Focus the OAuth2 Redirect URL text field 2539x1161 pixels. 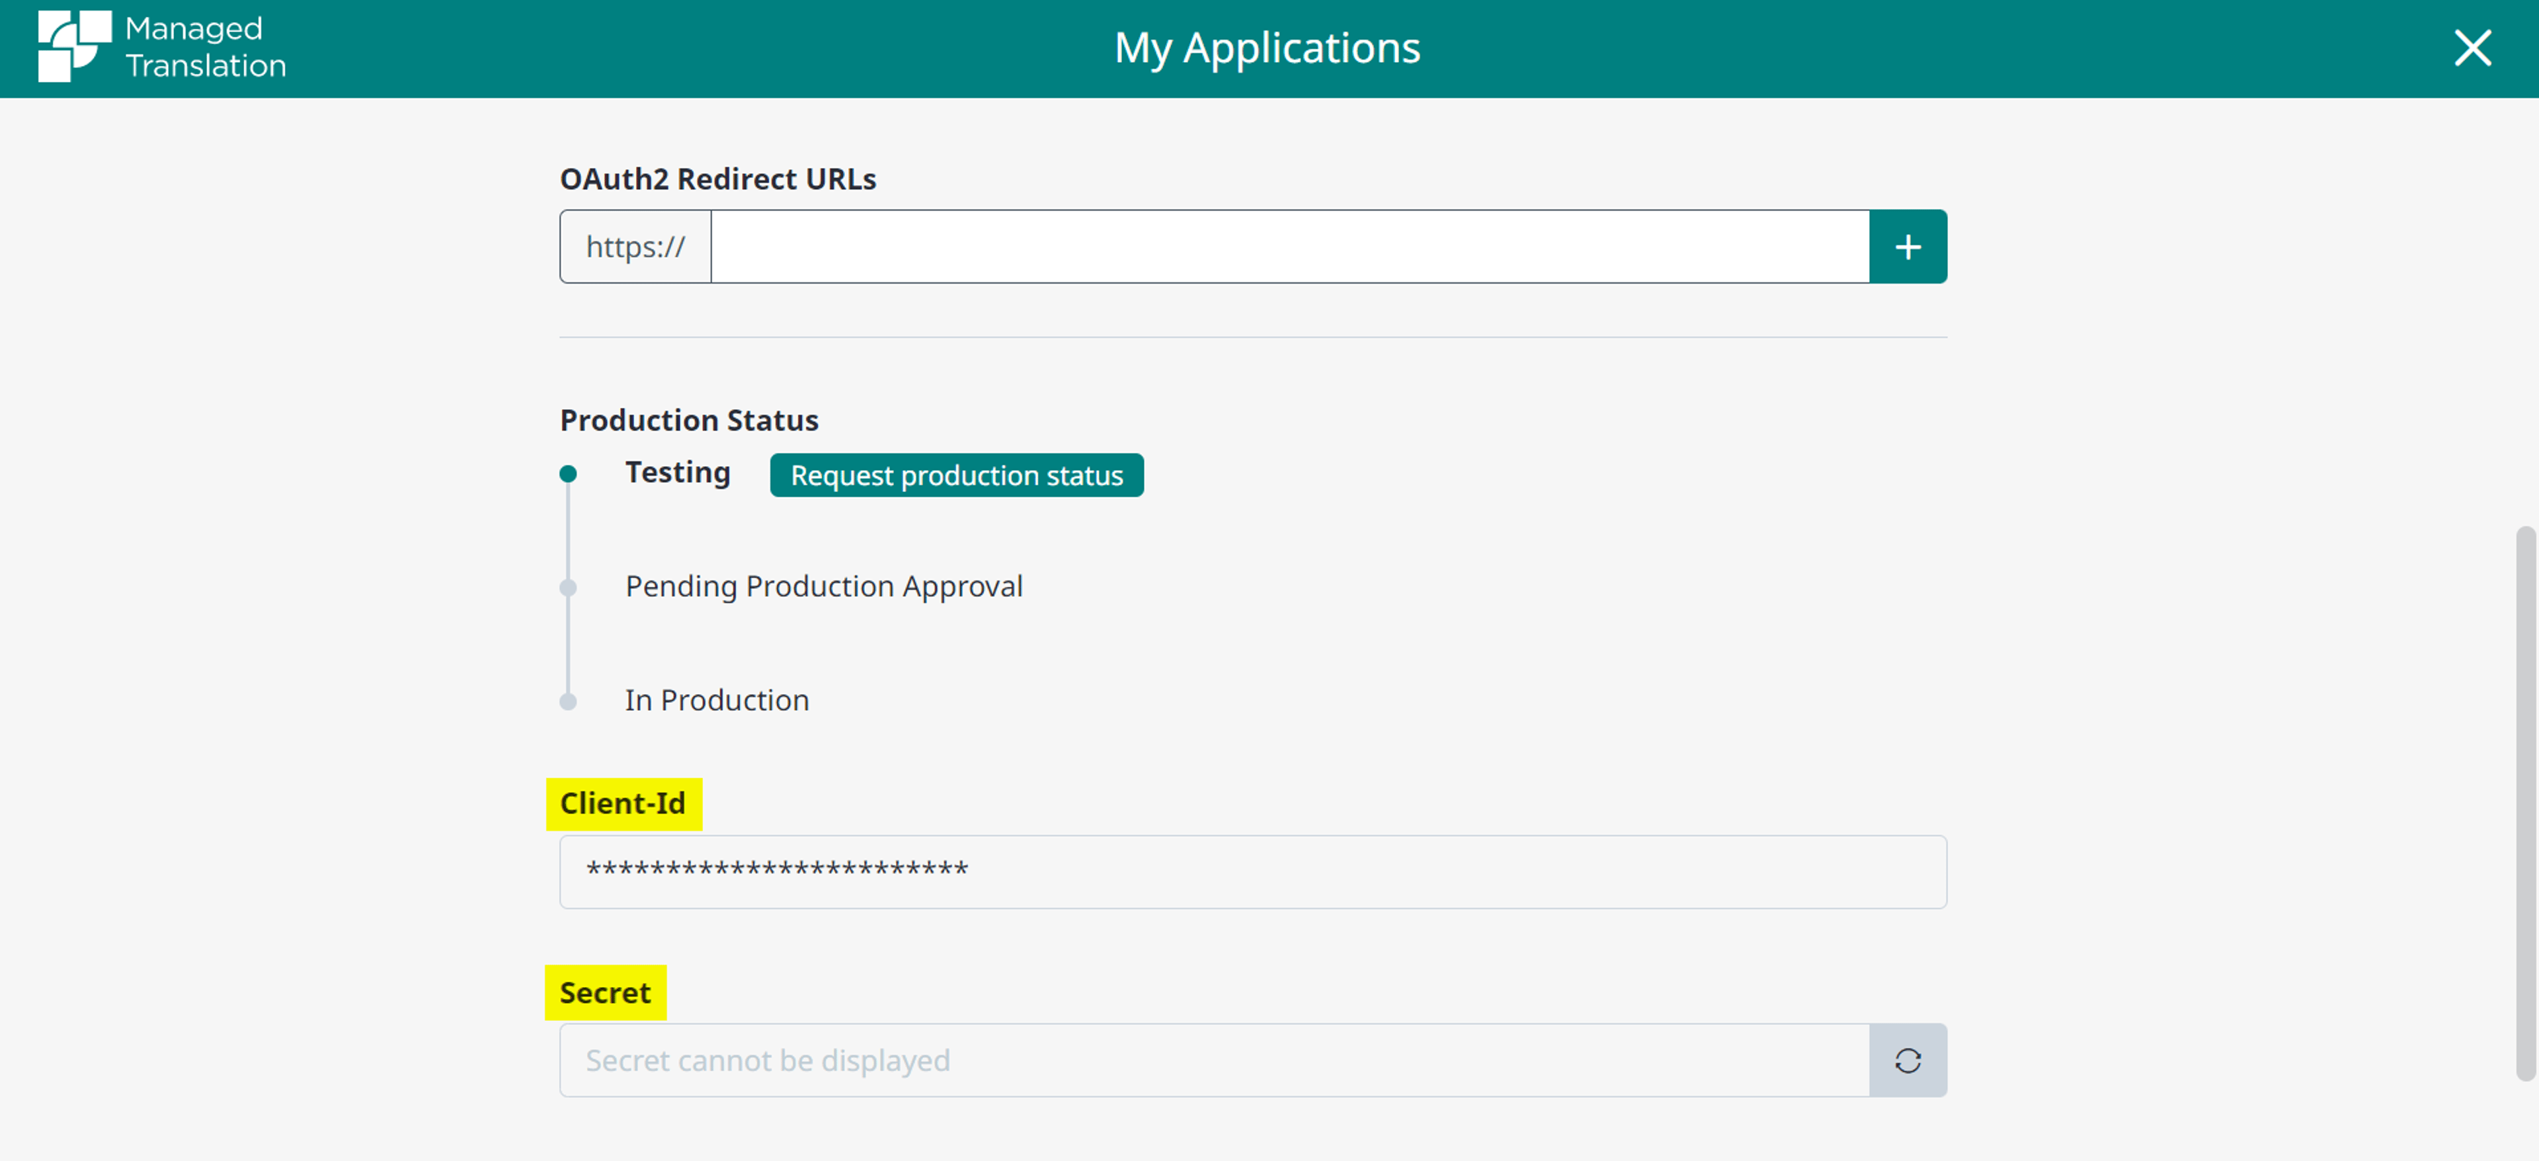(x=1289, y=247)
